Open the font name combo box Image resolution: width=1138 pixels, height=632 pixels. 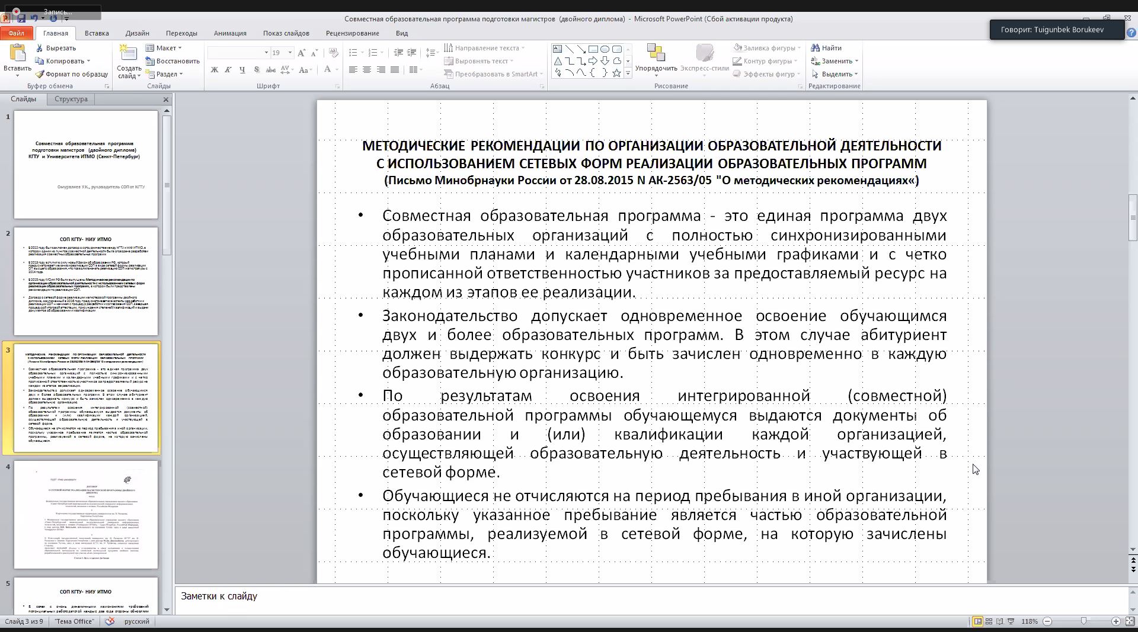tap(238, 53)
